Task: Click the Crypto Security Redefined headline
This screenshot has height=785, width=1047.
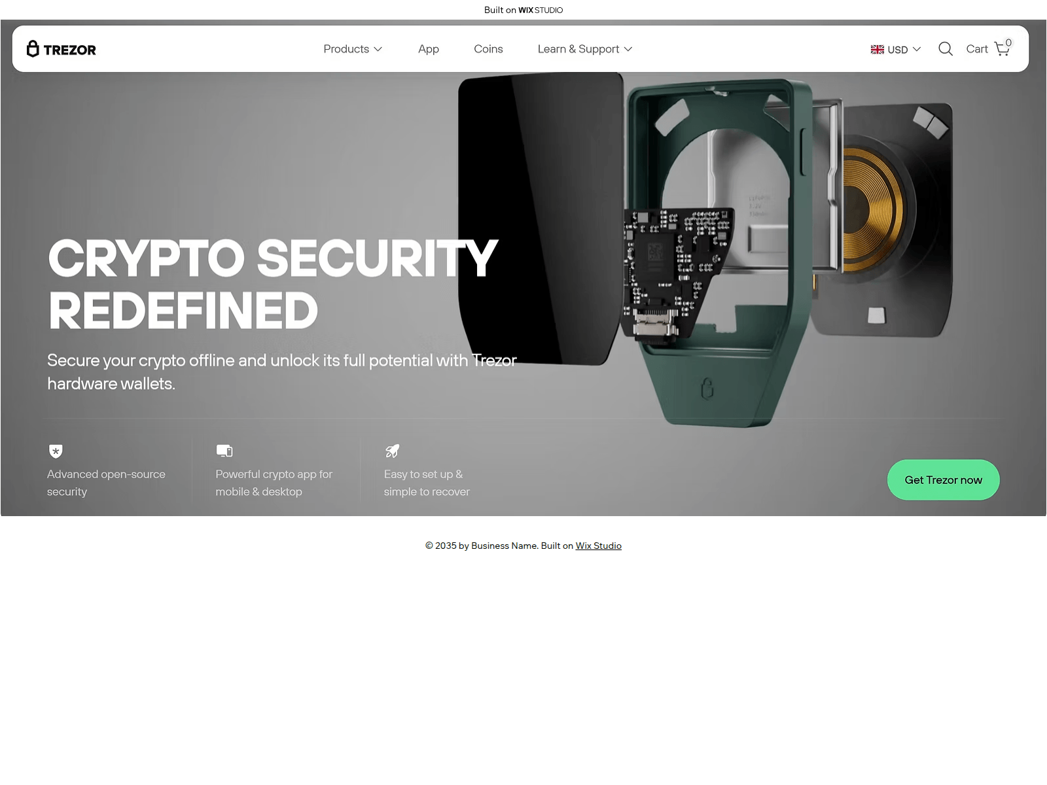Action: 273,284
